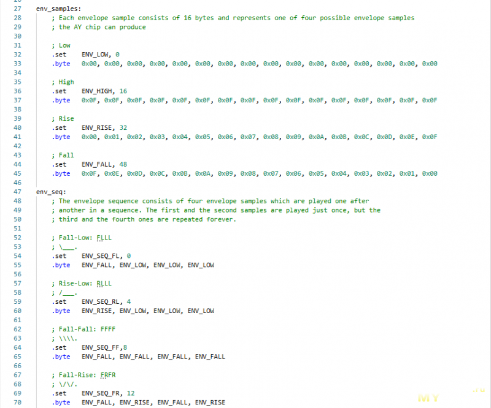Click the '; Low' comment
The width and height of the screenshot is (491, 408).
[61, 45]
